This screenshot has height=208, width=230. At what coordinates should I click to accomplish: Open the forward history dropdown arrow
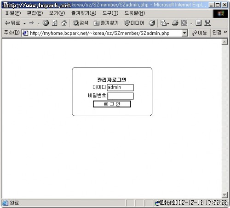click(x=39, y=23)
